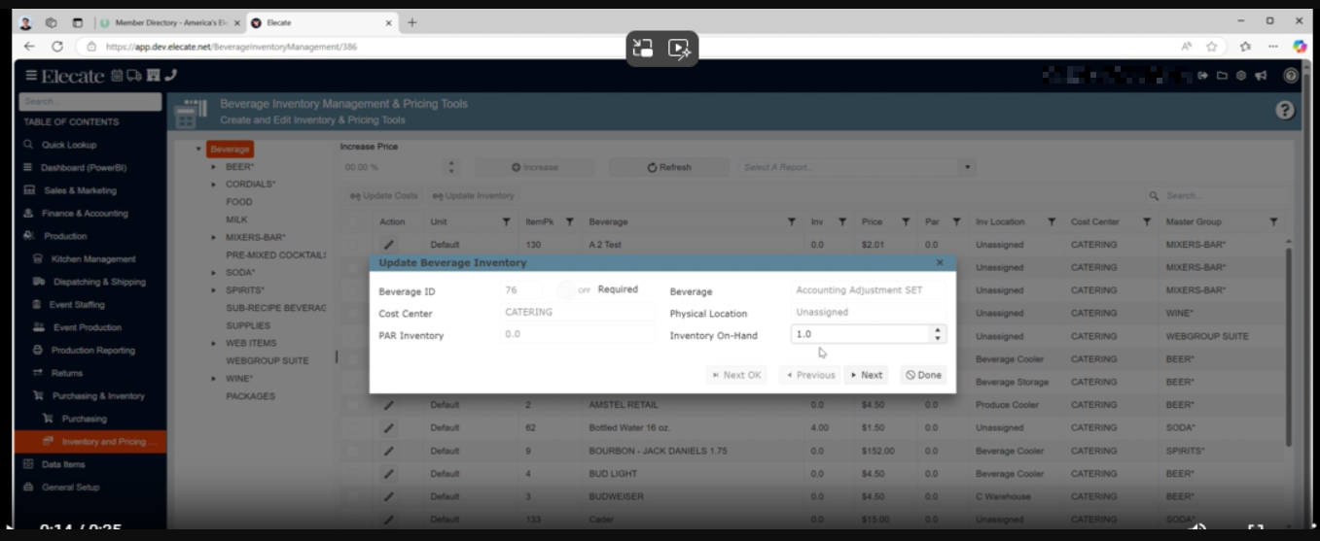This screenshot has width=1320, height=541.
Task: Tick the checkbox on the A 2 Test row
Action: pyautogui.click(x=356, y=245)
